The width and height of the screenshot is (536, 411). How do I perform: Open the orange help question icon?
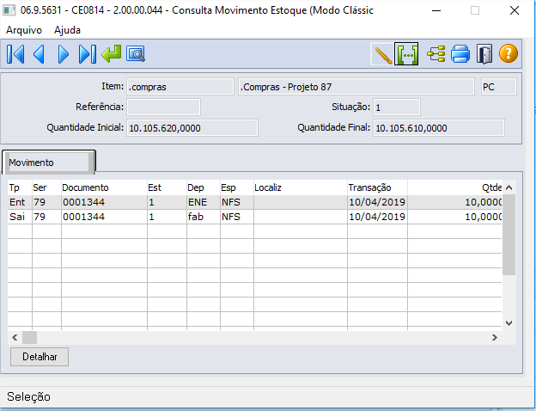click(509, 53)
